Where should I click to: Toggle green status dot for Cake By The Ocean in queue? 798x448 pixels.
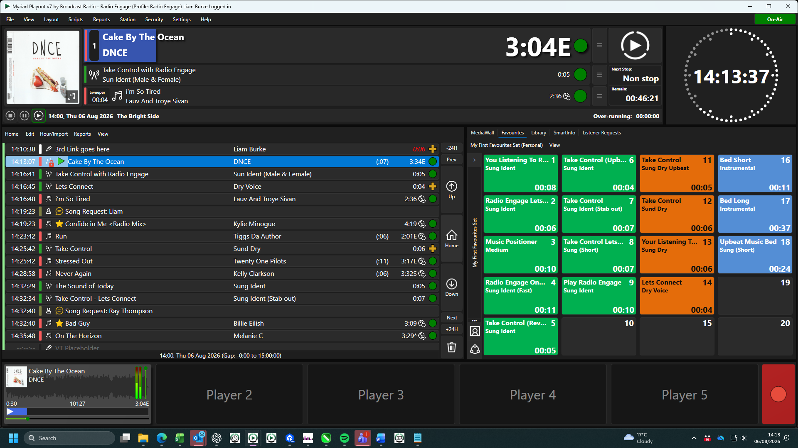click(581, 46)
